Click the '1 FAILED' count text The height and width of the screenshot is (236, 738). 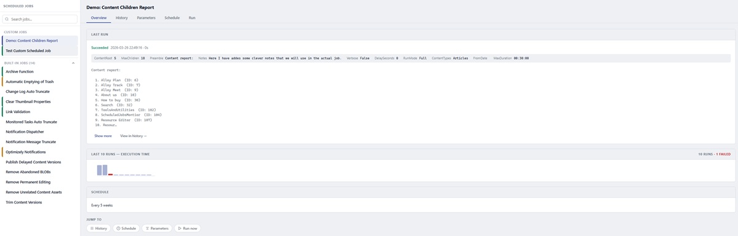[x=723, y=154]
